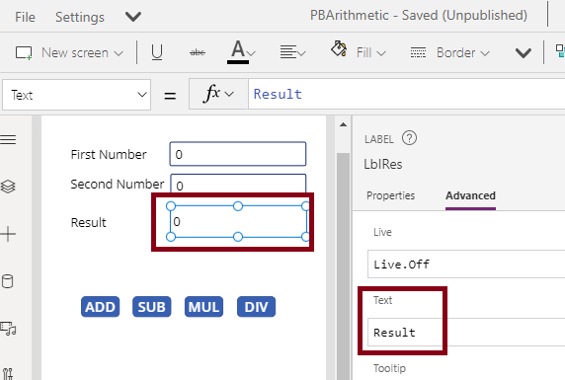Open the Settings menu
This screenshot has height=380, width=565.
tap(80, 17)
